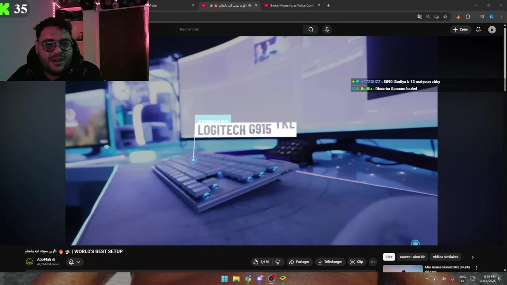Open the Chrome extensions puzzle icon
The height and width of the screenshot is (285, 507).
[x=468, y=17]
